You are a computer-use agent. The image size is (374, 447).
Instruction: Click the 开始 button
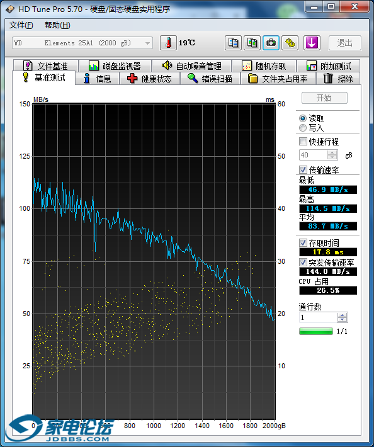[x=324, y=98]
